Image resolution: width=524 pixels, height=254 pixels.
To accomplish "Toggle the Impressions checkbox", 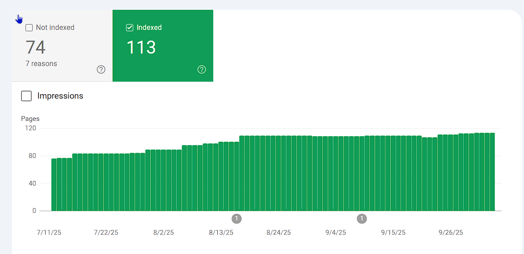I will click(26, 96).
